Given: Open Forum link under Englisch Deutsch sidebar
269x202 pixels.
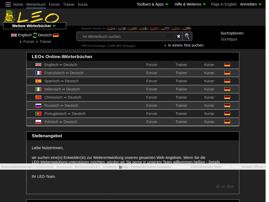Looking at the screenshot, I should click(29, 42).
